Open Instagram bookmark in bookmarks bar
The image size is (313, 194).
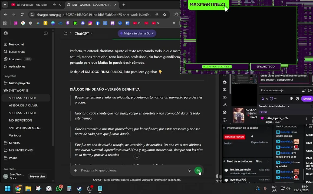90,23
